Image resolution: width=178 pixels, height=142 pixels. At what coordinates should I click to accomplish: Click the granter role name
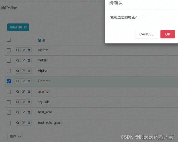(44, 92)
